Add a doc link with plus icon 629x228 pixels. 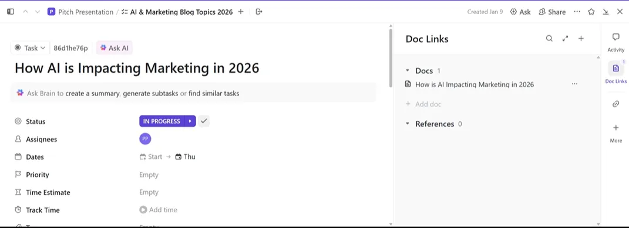coord(581,39)
